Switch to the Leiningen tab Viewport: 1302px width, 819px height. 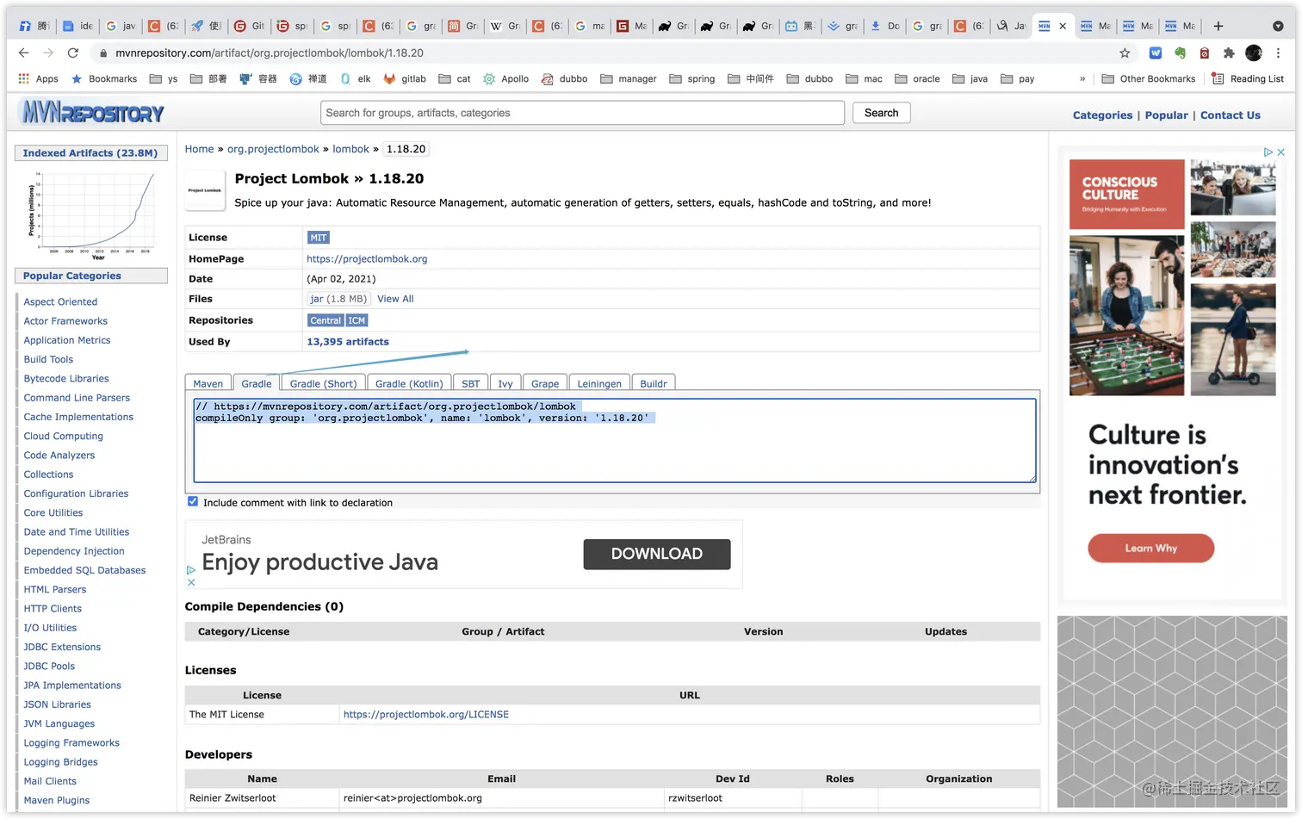point(599,383)
